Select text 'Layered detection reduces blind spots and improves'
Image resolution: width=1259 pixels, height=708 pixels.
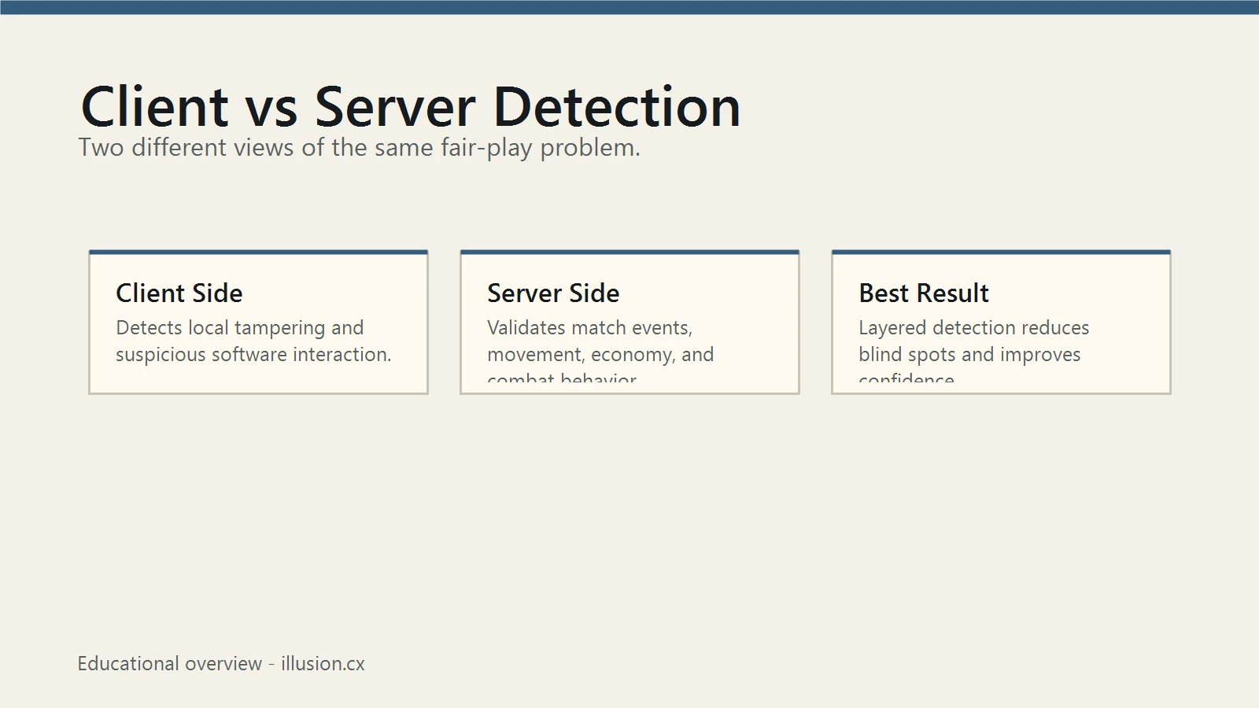[974, 341]
